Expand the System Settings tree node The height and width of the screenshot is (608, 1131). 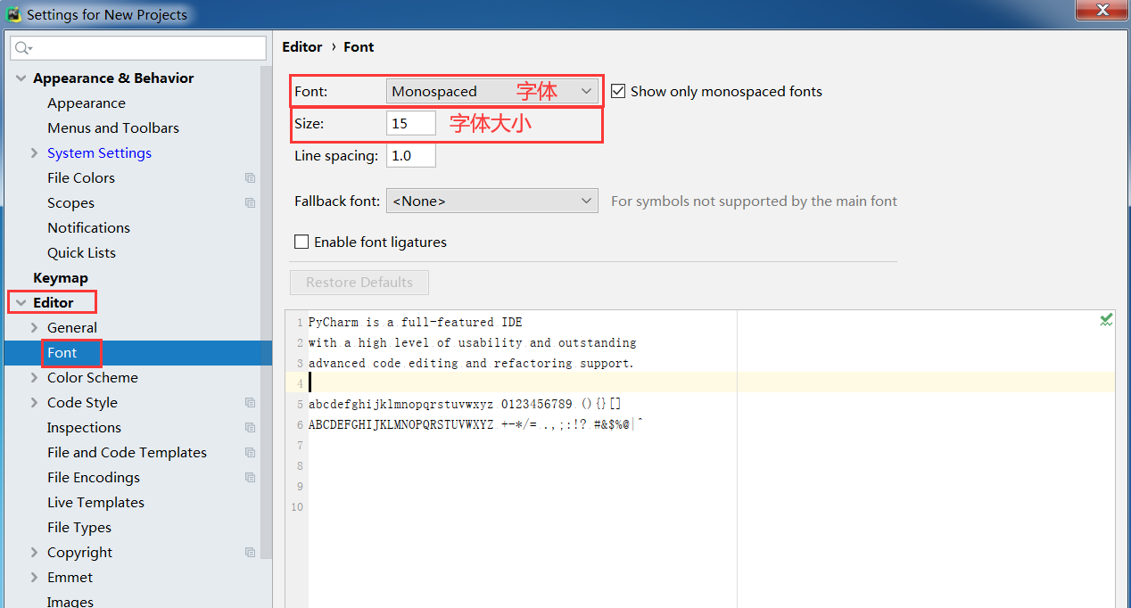(33, 152)
